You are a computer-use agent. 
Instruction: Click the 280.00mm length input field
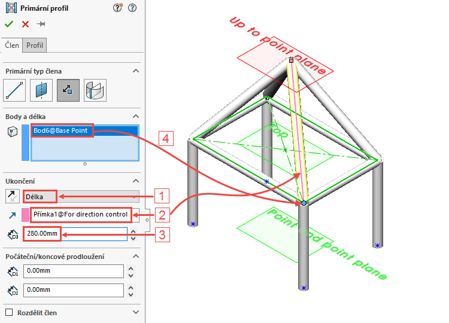[75, 234]
